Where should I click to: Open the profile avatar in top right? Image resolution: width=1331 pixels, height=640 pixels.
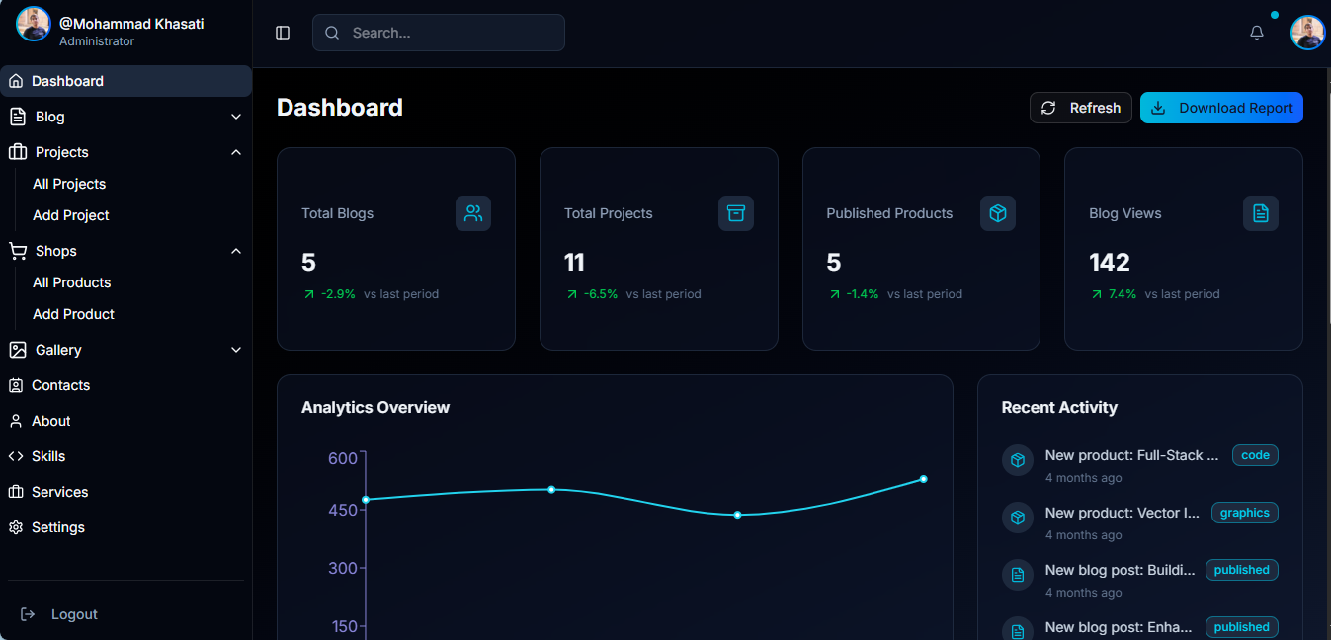tap(1306, 32)
